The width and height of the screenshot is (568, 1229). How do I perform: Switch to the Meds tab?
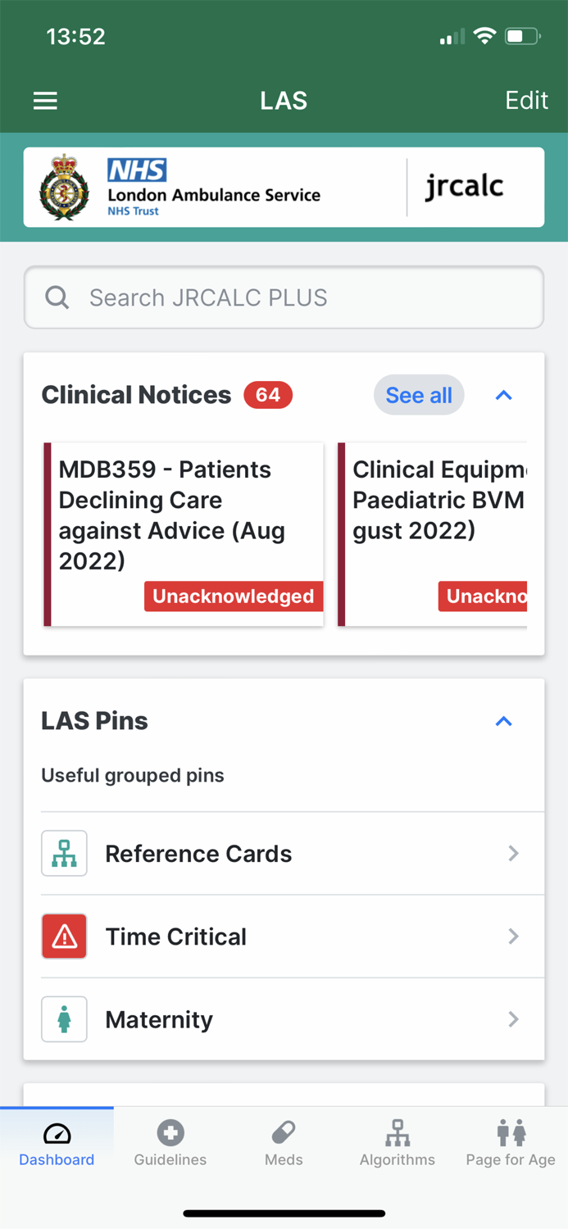pos(284,1141)
